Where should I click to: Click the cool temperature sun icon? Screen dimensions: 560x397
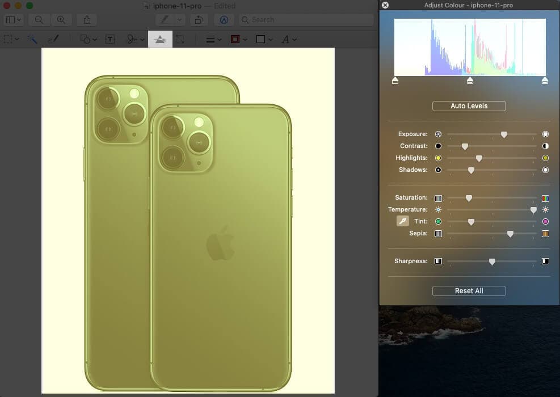tap(438, 210)
